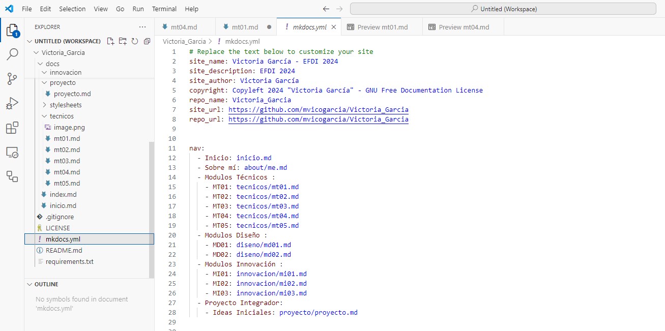Open index.md in Explorer tree
Screen dimensions: 665x331
(x=63, y=194)
